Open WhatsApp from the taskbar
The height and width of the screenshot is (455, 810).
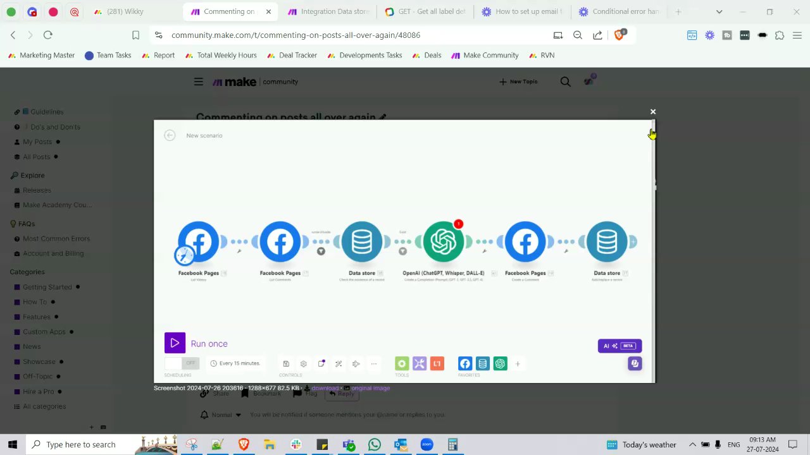374,444
